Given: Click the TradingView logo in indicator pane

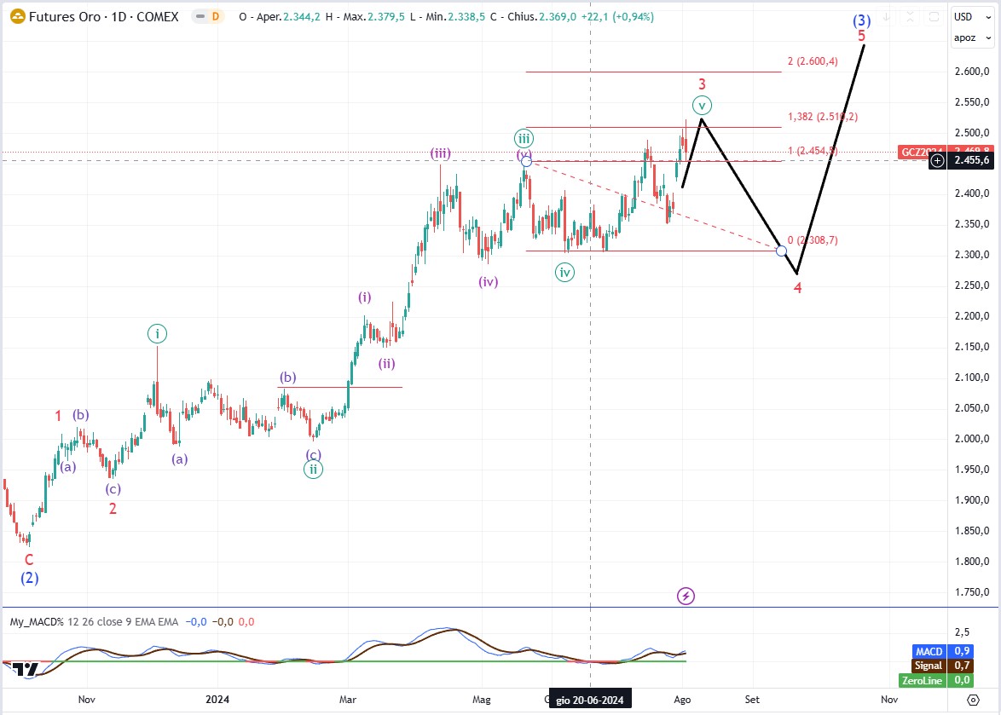Looking at the screenshot, I should 26,669.
